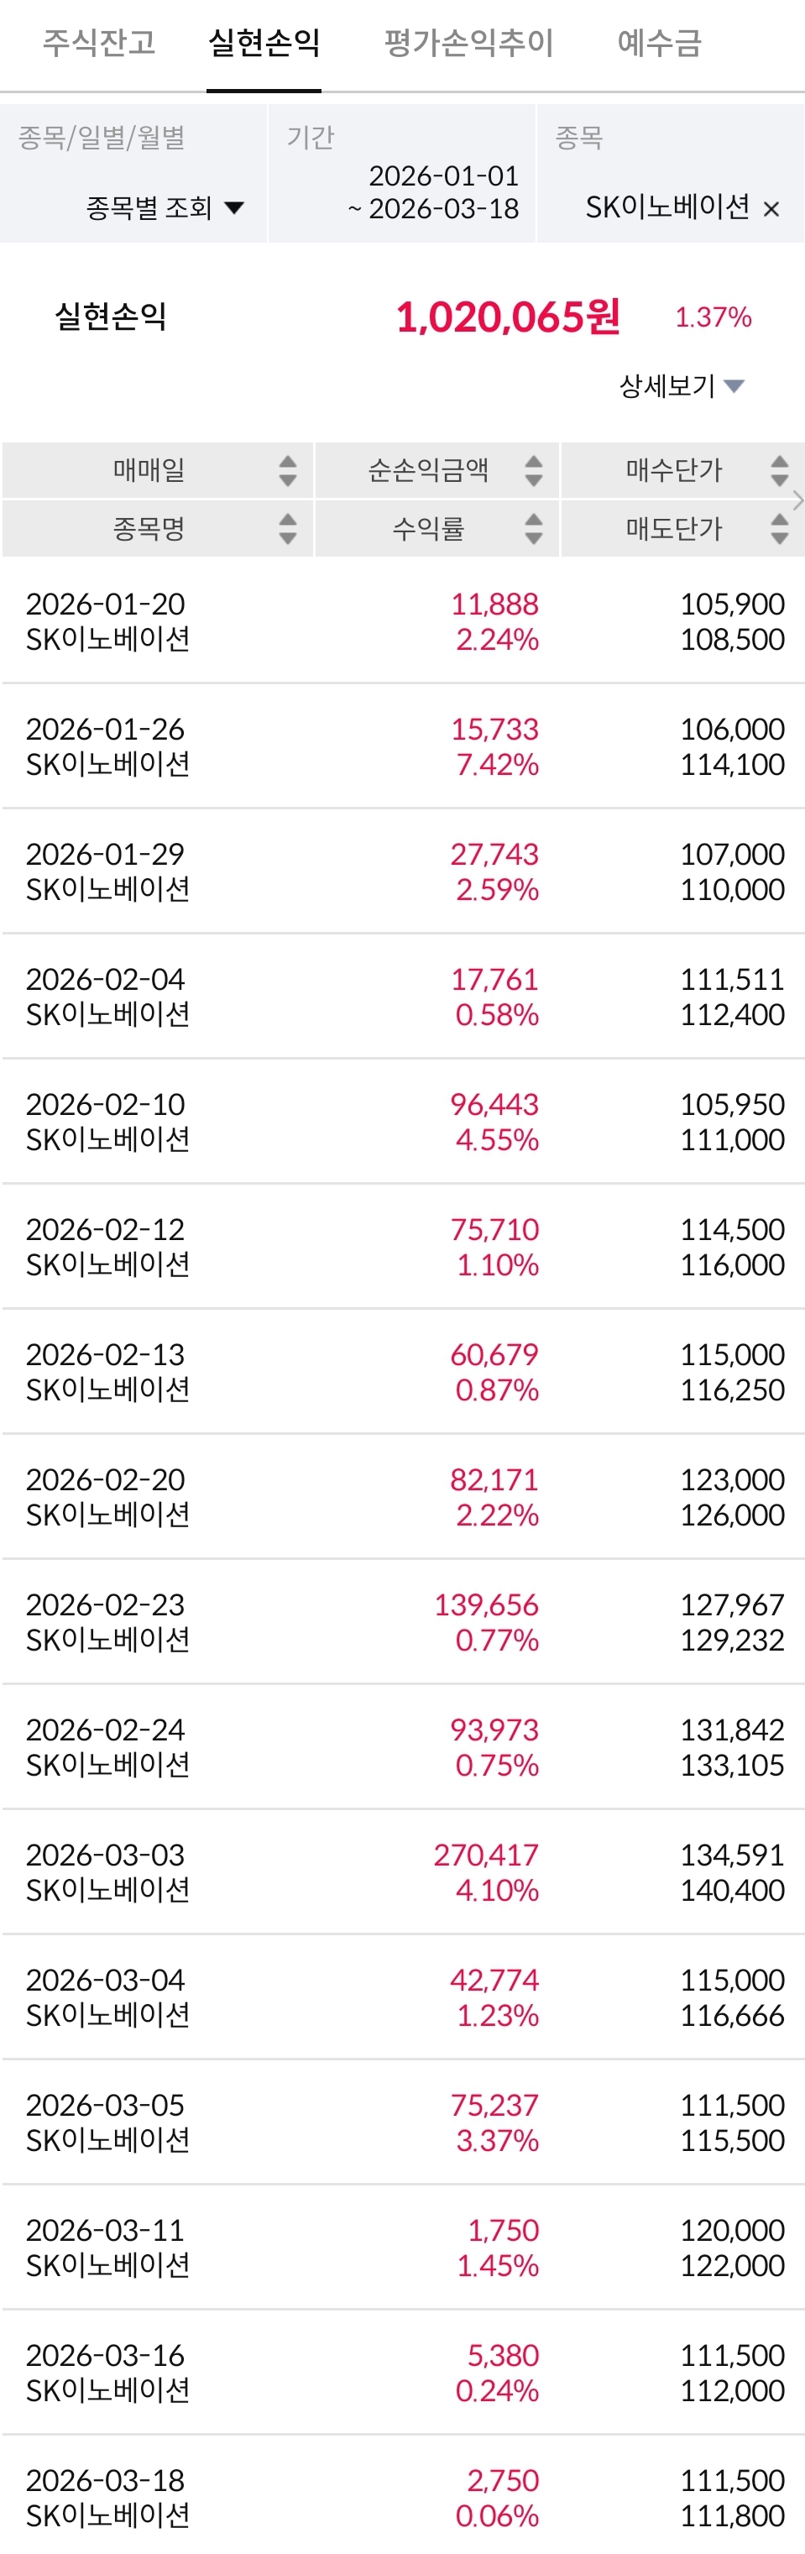805x2554 pixels.
Task: Switch to the 평가손익추이 tab
Action: coord(469,43)
